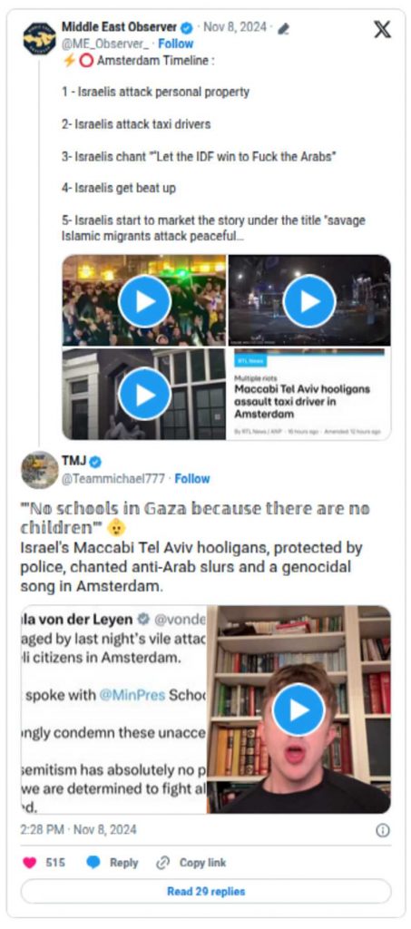This screenshot has height=929, width=411.
Task: Open TMJ profile avatar
Action: [x=40, y=470]
